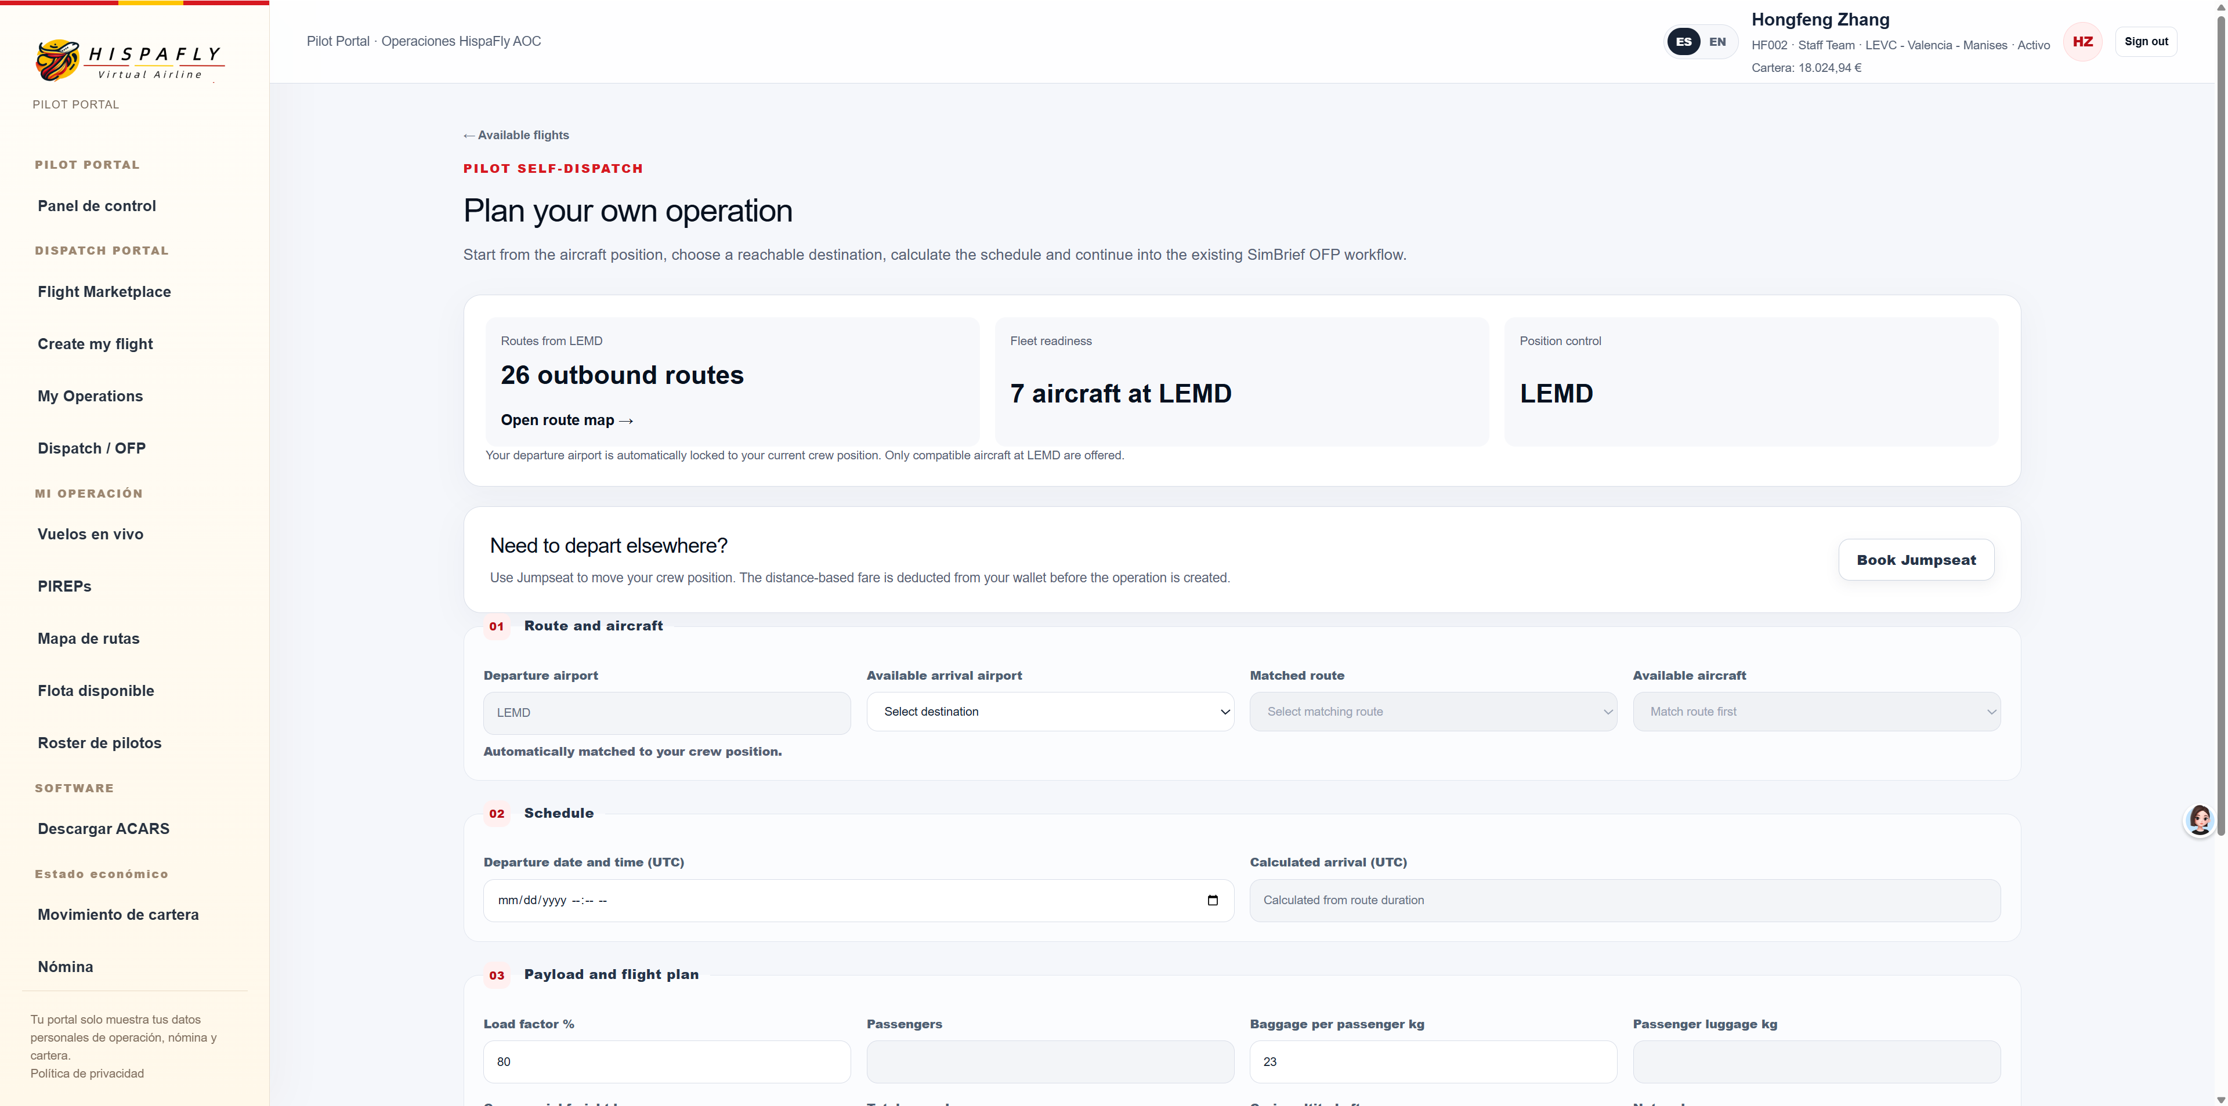Image resolution: width=2228 pixels, height=1106 pixels.
Task: Expand the Available aircraft dropdown
Action: [x=1816, y=712]
